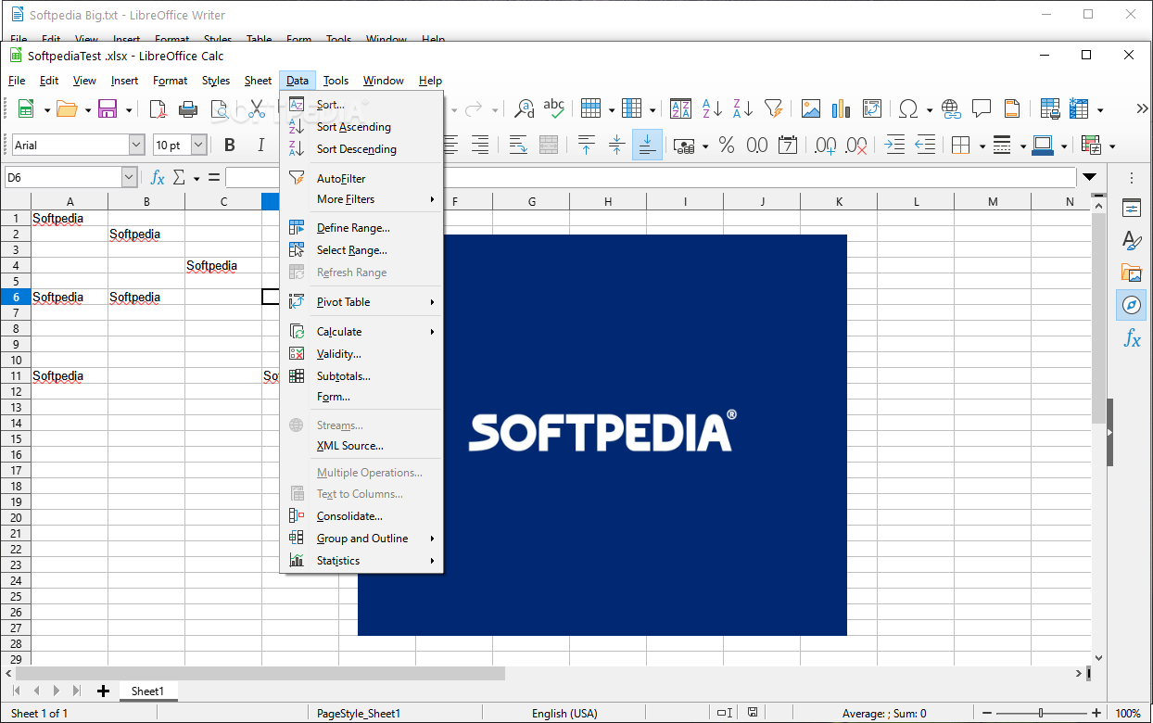Toggle the Navigator sidebar deck
Image resolution: width=1153 pixels, height=723 pixels.
click(x=1131, y=305)
